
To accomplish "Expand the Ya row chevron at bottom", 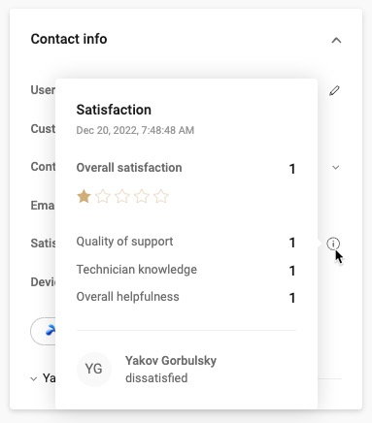I will (33, 378).
